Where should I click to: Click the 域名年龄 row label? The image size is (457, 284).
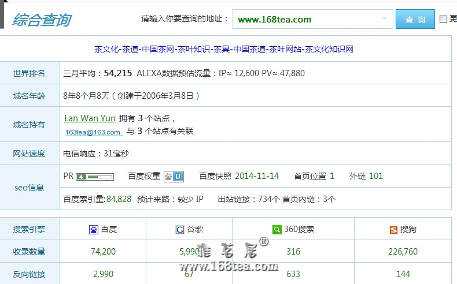[29, 96]
